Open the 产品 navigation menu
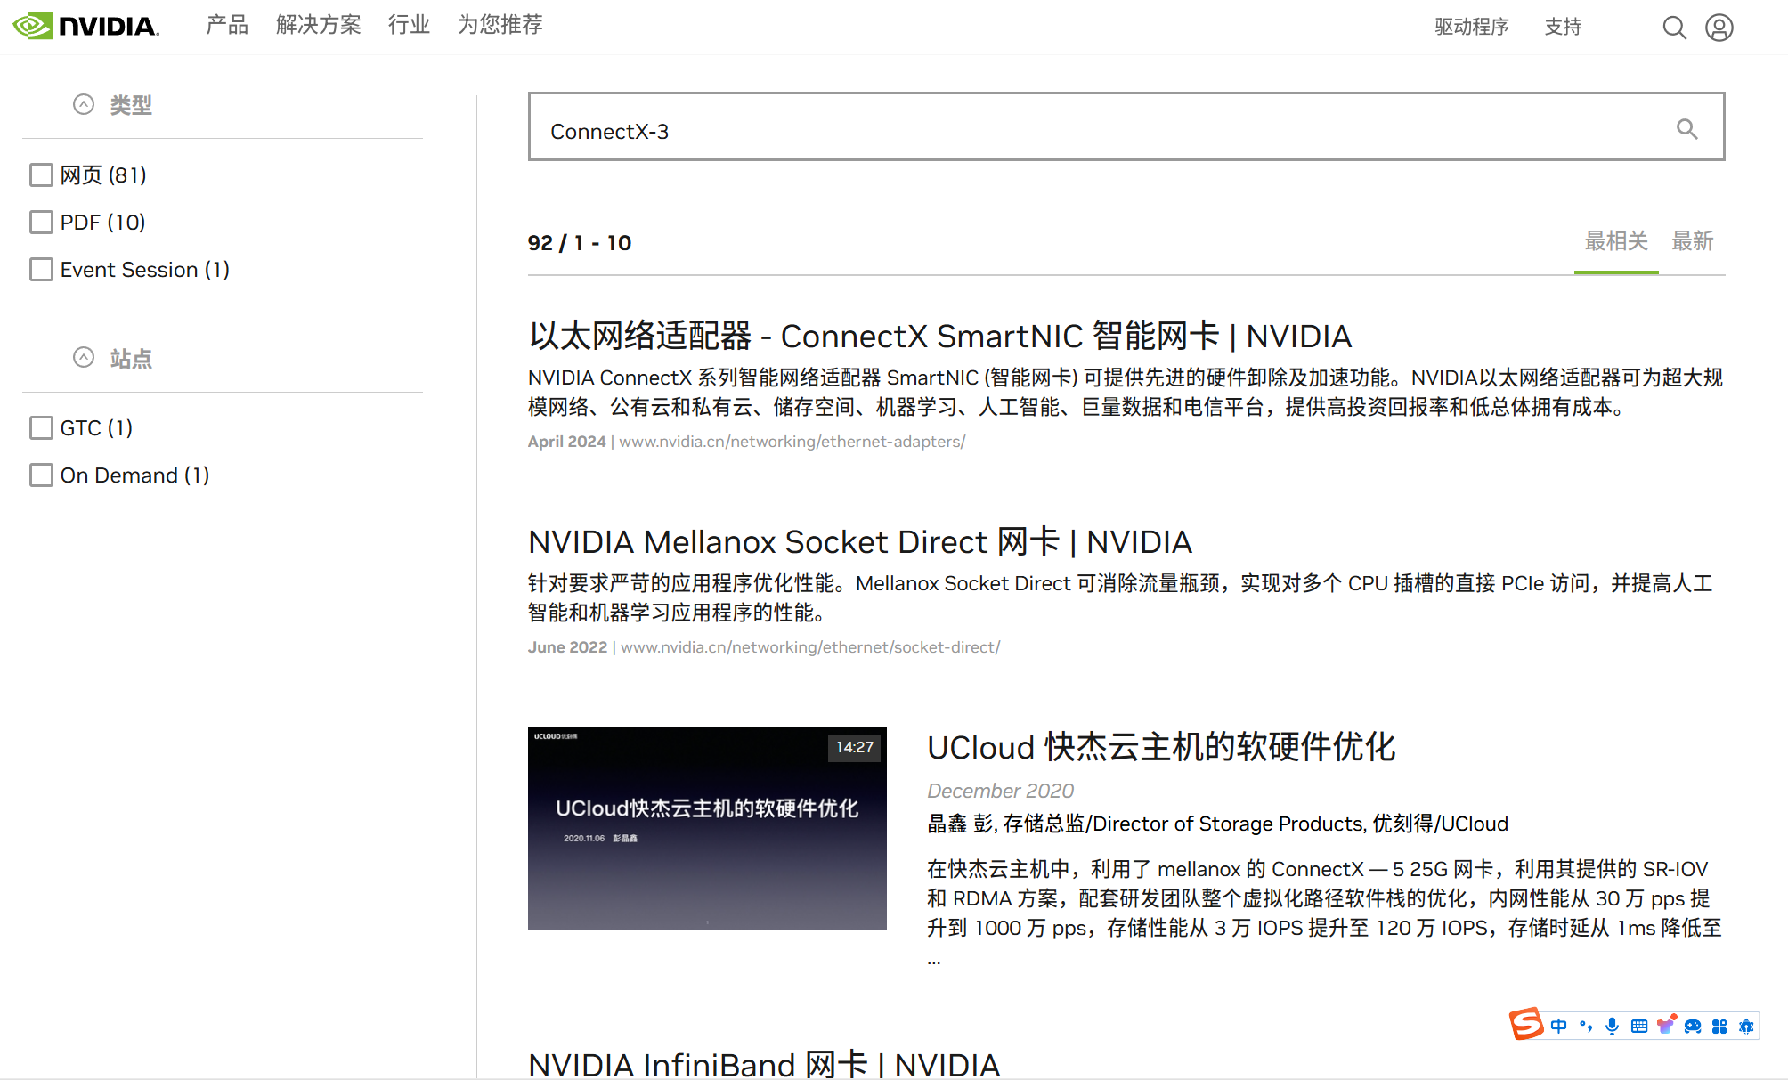This screenshot has width=1788, height=1080. tap(227, 25)
